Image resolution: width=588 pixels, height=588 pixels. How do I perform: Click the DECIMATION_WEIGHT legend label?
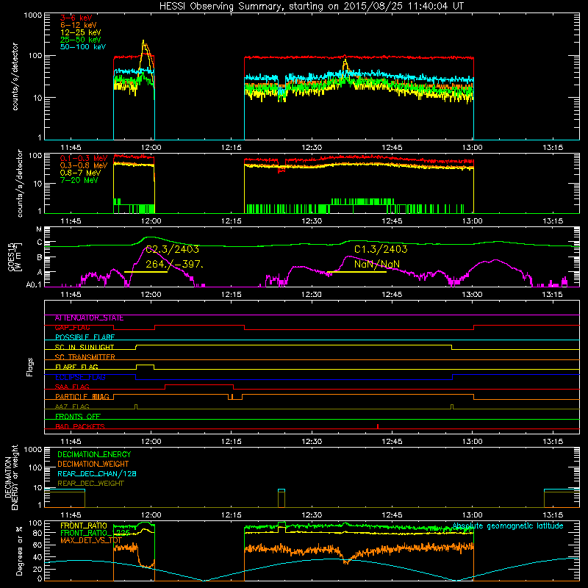[93, 465]
